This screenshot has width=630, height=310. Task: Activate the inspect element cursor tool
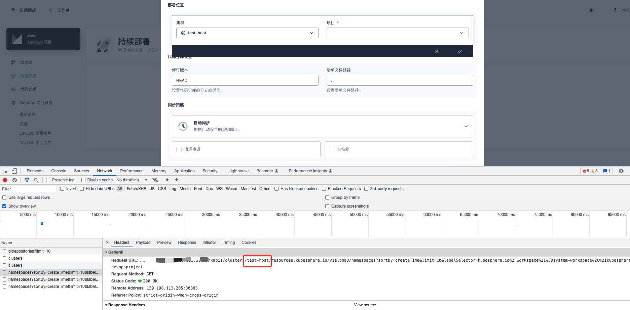[5, 171]
